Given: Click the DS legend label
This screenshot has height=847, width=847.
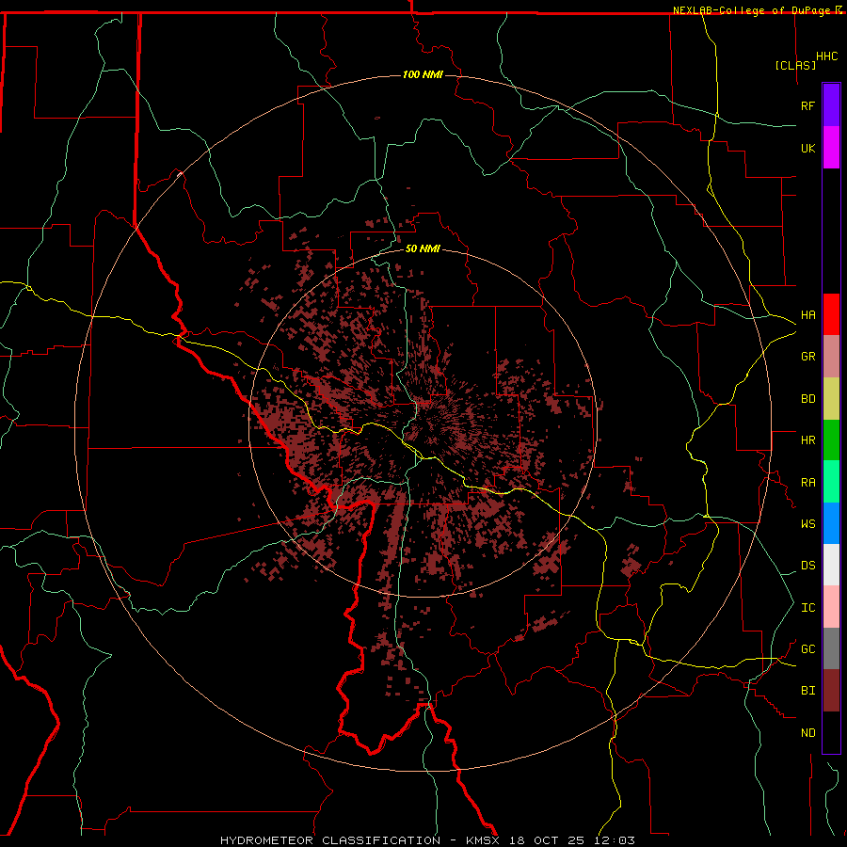Looking at the screenshot, I should (807, 566).
